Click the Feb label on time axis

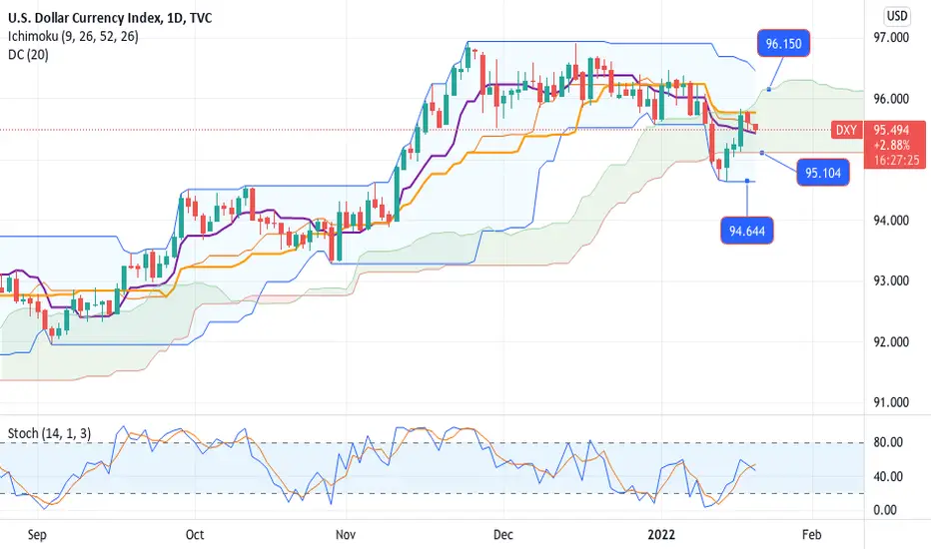pyautogui.click(x=812, y=534)
